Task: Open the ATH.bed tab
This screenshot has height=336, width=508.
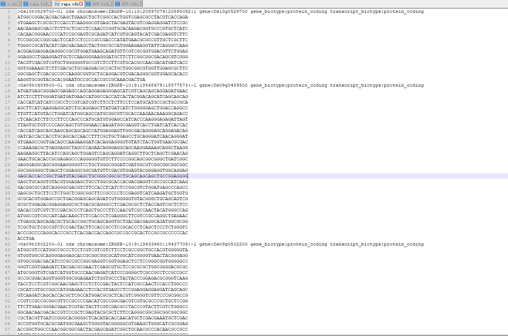Action: [x=100, y=4]
